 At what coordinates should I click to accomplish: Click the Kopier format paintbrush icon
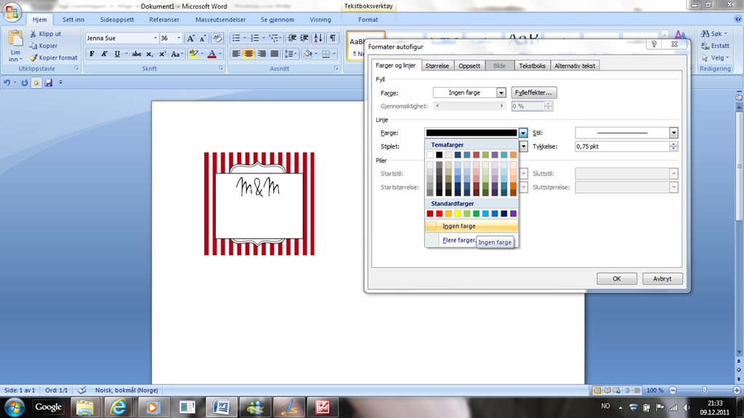click(33, 58)
